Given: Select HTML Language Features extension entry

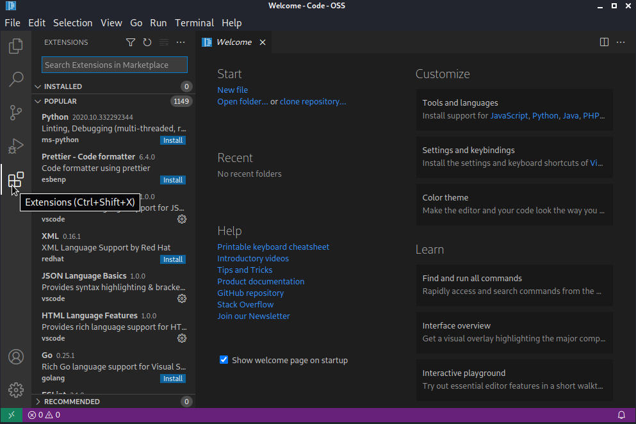Looking at the screenshot, I should click(x=113, y=327).
